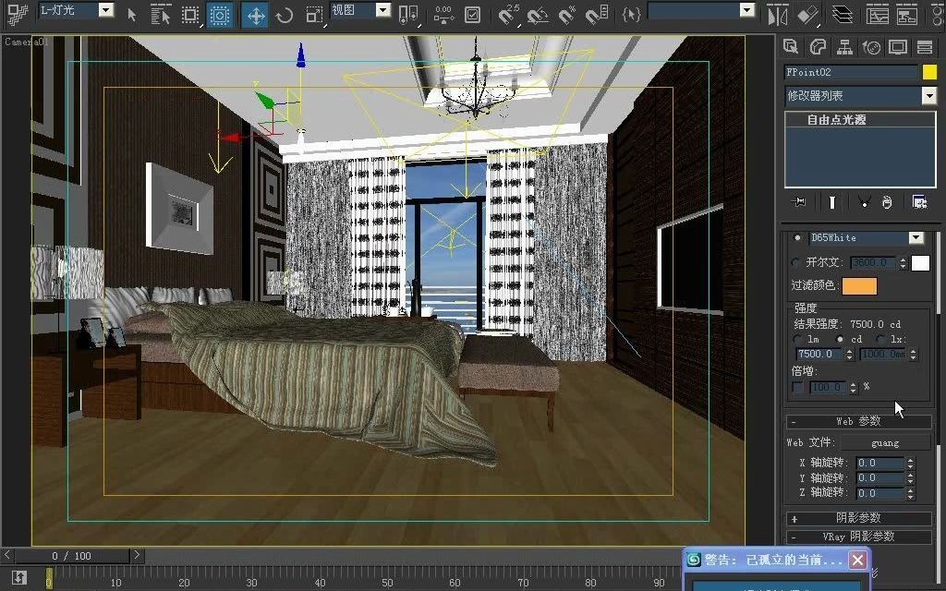
Task: Dismiss the orphaned object warning dialog
Action: click(x=856, y=560)
